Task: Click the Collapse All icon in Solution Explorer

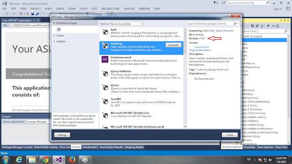Action: [257, 26]
